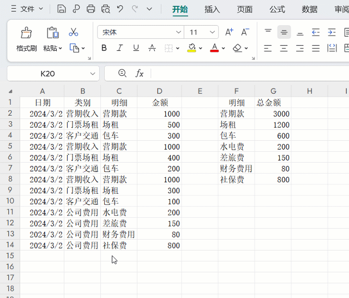Click the Save icon in quick access toolbar
Screen dimensions: 349x298
click(x=62, y=9)
